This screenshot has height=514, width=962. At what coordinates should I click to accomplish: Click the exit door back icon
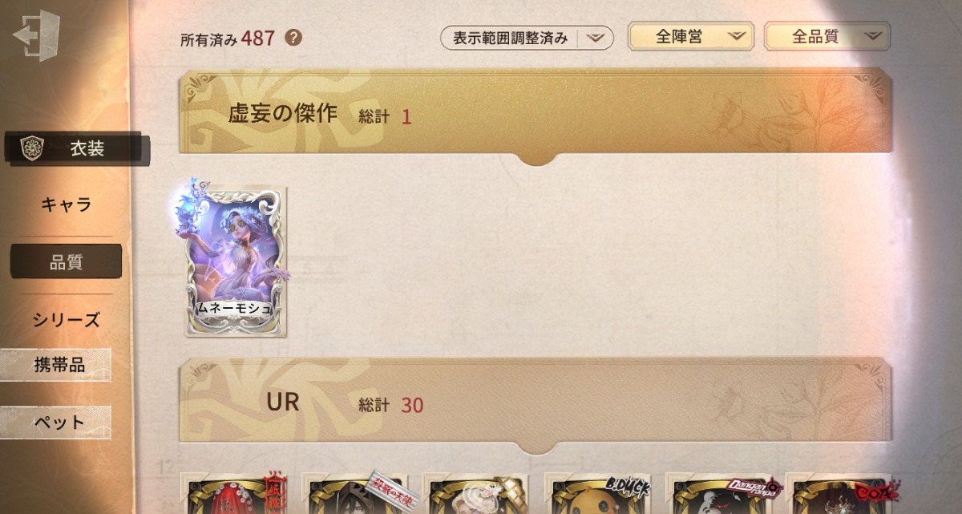tap(36, 34)
